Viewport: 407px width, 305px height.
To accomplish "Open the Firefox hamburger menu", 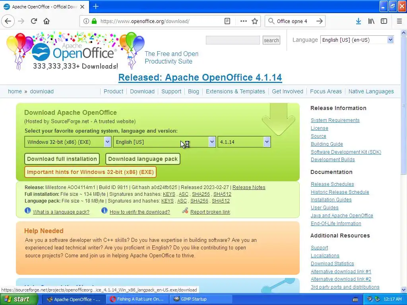I will (x=399, y=21).
